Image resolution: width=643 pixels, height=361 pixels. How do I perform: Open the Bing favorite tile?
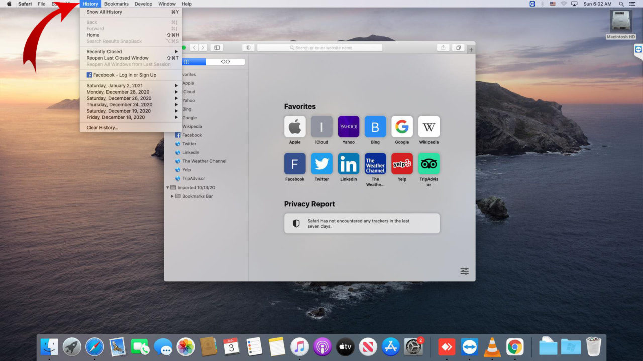coord(375,127)
